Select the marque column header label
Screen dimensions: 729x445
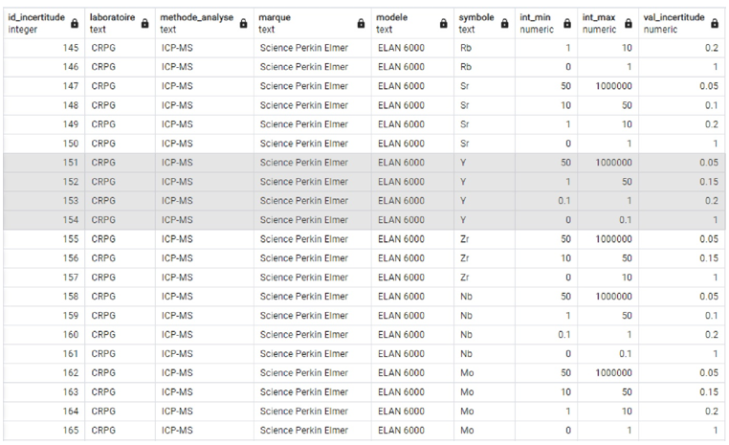coord(274,18)
